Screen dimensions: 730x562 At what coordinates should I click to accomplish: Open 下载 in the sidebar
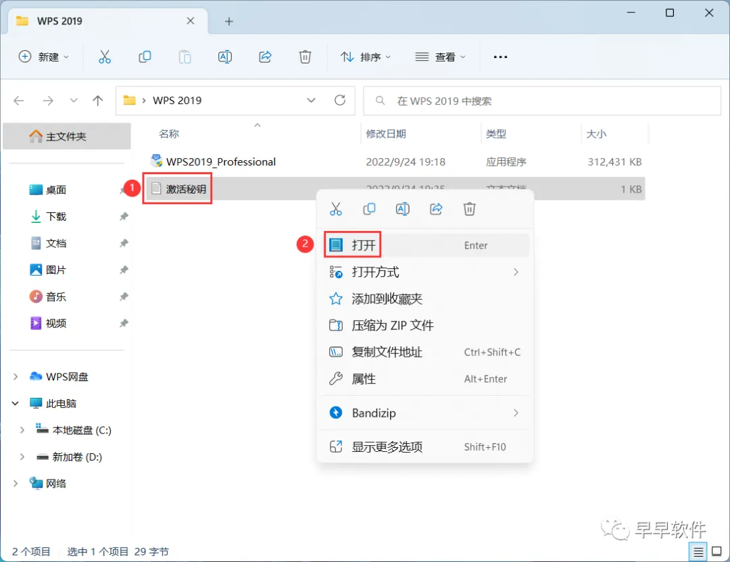coord(56,216)
